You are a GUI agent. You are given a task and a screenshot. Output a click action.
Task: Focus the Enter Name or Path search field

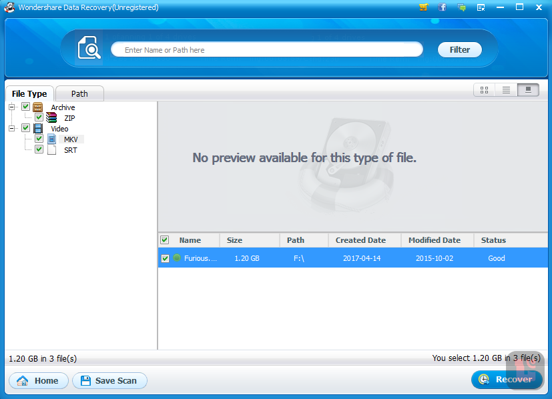[x=267, y=49]
